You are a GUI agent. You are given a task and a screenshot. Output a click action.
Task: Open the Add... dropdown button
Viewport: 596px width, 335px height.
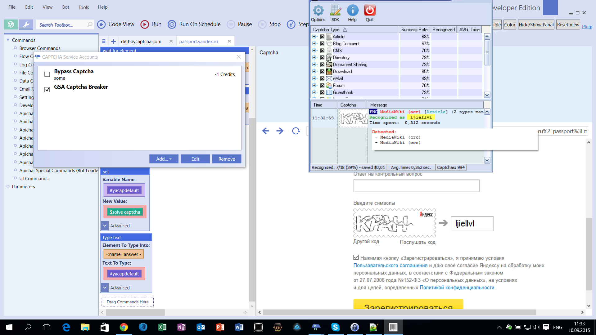pyautogui.click(x=164, y=159)
